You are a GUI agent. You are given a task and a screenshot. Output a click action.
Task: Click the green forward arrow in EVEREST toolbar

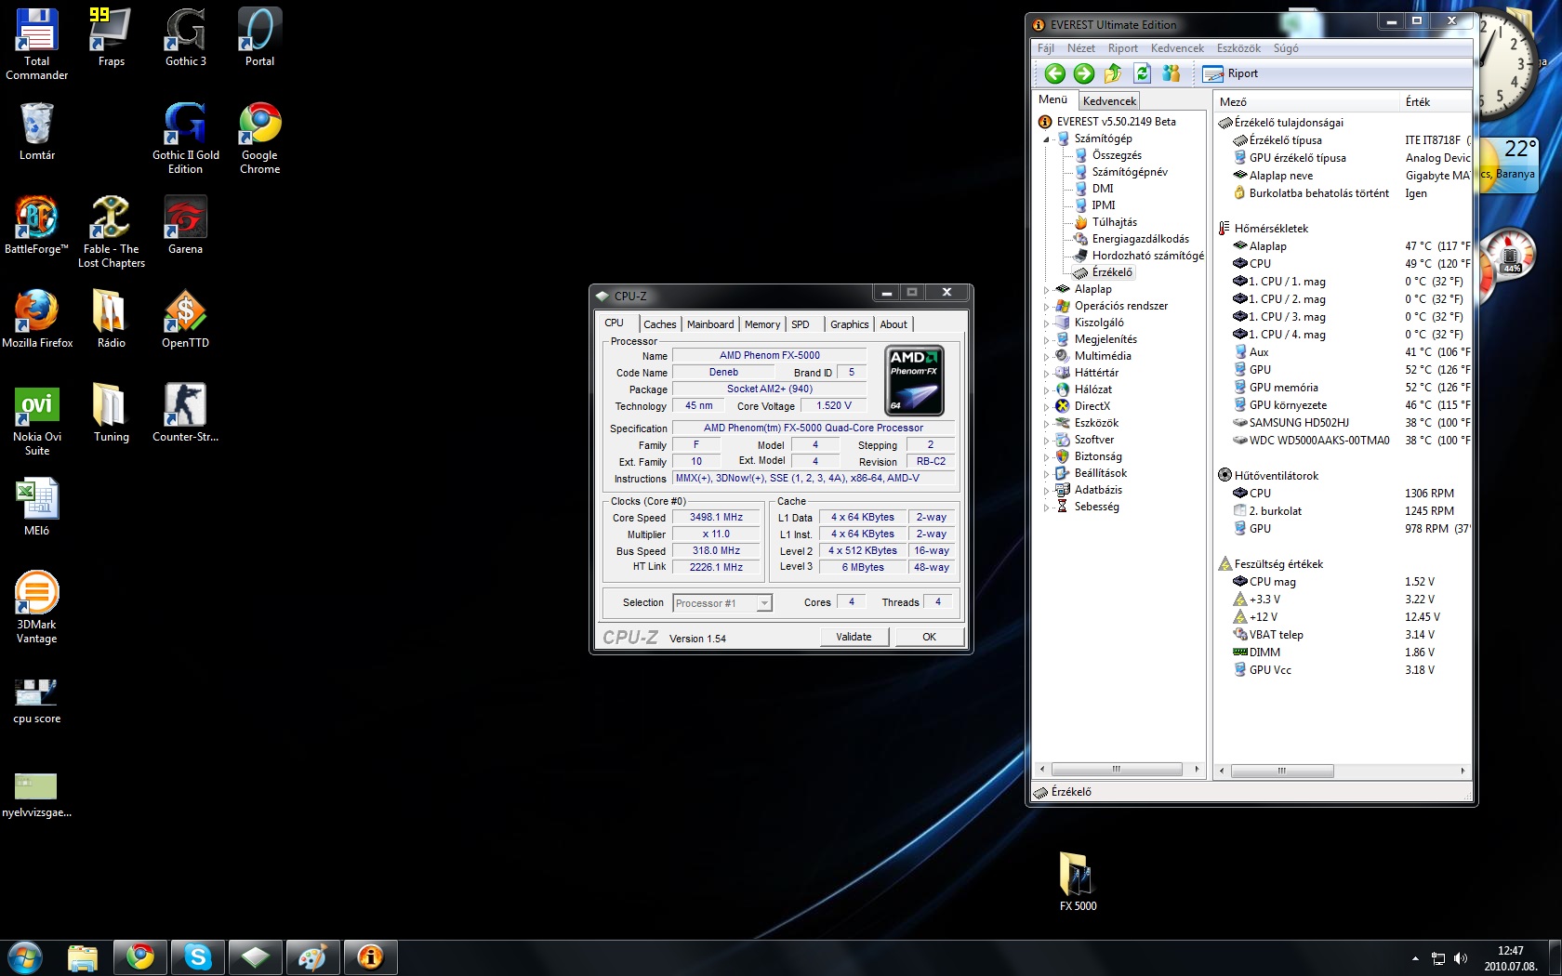point(1083,73)
